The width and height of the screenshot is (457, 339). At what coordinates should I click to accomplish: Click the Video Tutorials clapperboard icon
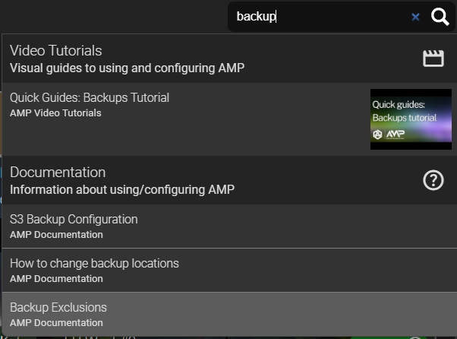click(433, 59)
